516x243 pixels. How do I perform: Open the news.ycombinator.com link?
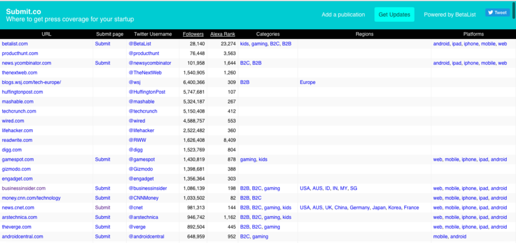coord(26,63)
